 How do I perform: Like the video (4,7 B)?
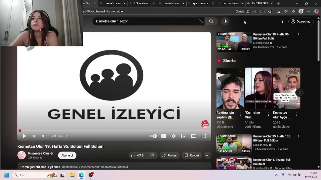tap(137, 155)
